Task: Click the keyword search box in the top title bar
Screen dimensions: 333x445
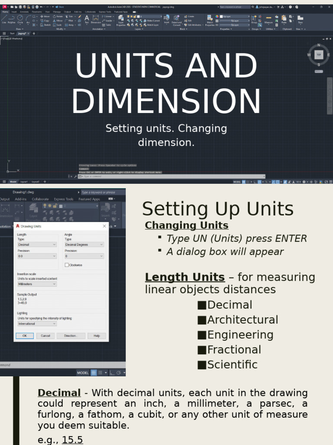Action: pyautogui.click(x=235, y=7)
